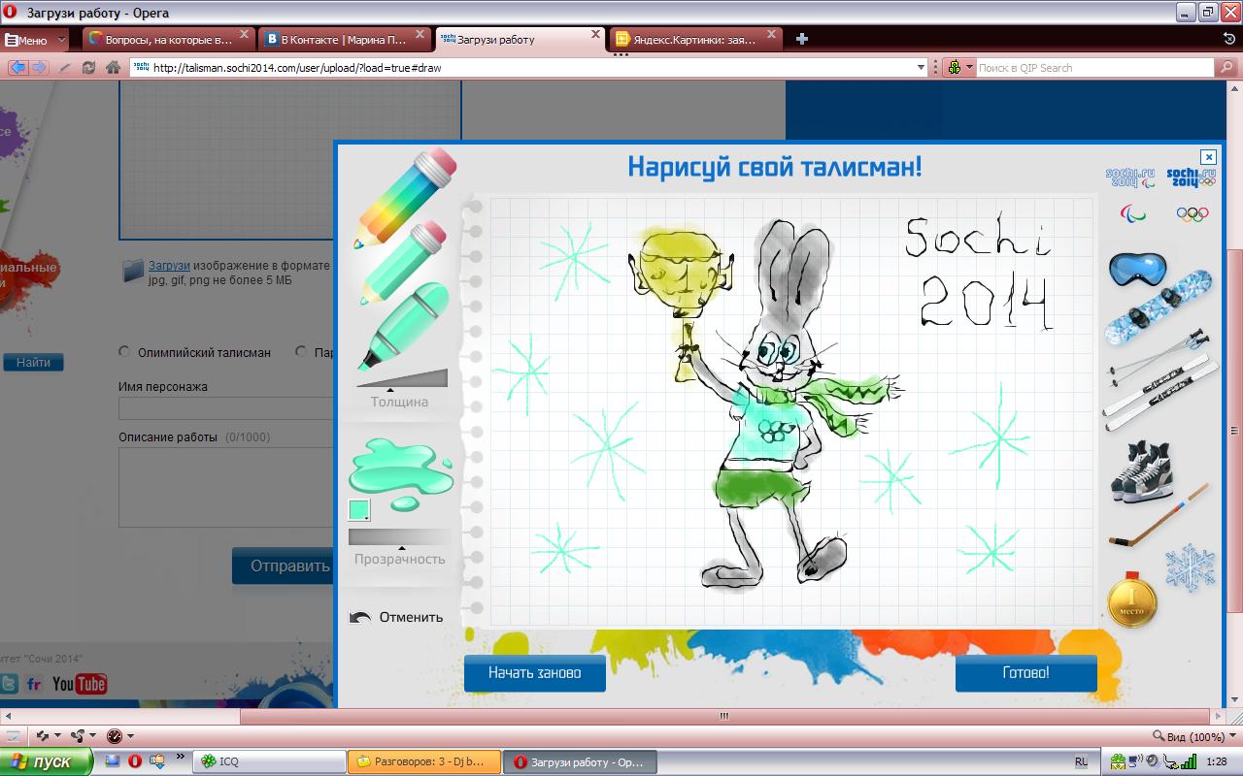Open the fr social network link
Image resolution: width=1243 pixels, height=776 pixels.
[x=34, y=684]
